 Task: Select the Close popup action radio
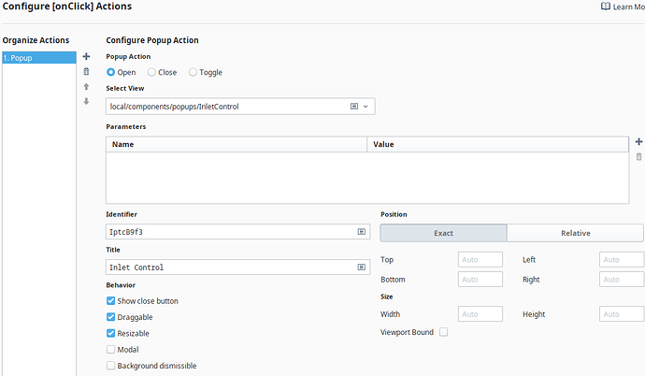pos(151,72)
